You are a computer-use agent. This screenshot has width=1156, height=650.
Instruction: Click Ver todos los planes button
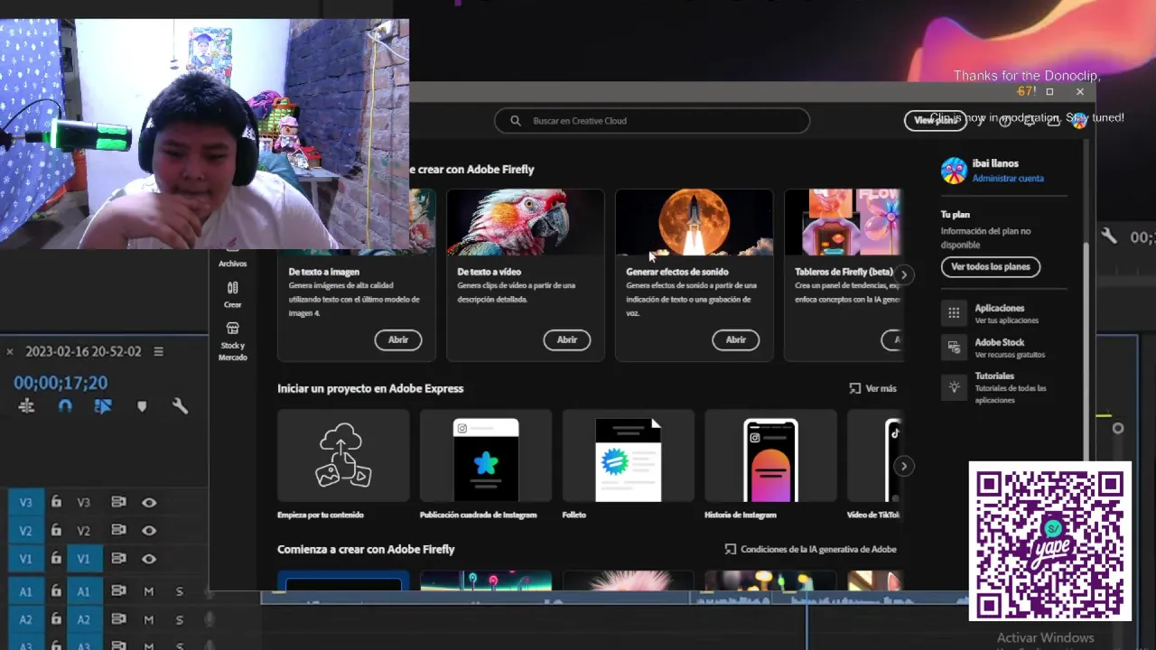click(991, 266)
